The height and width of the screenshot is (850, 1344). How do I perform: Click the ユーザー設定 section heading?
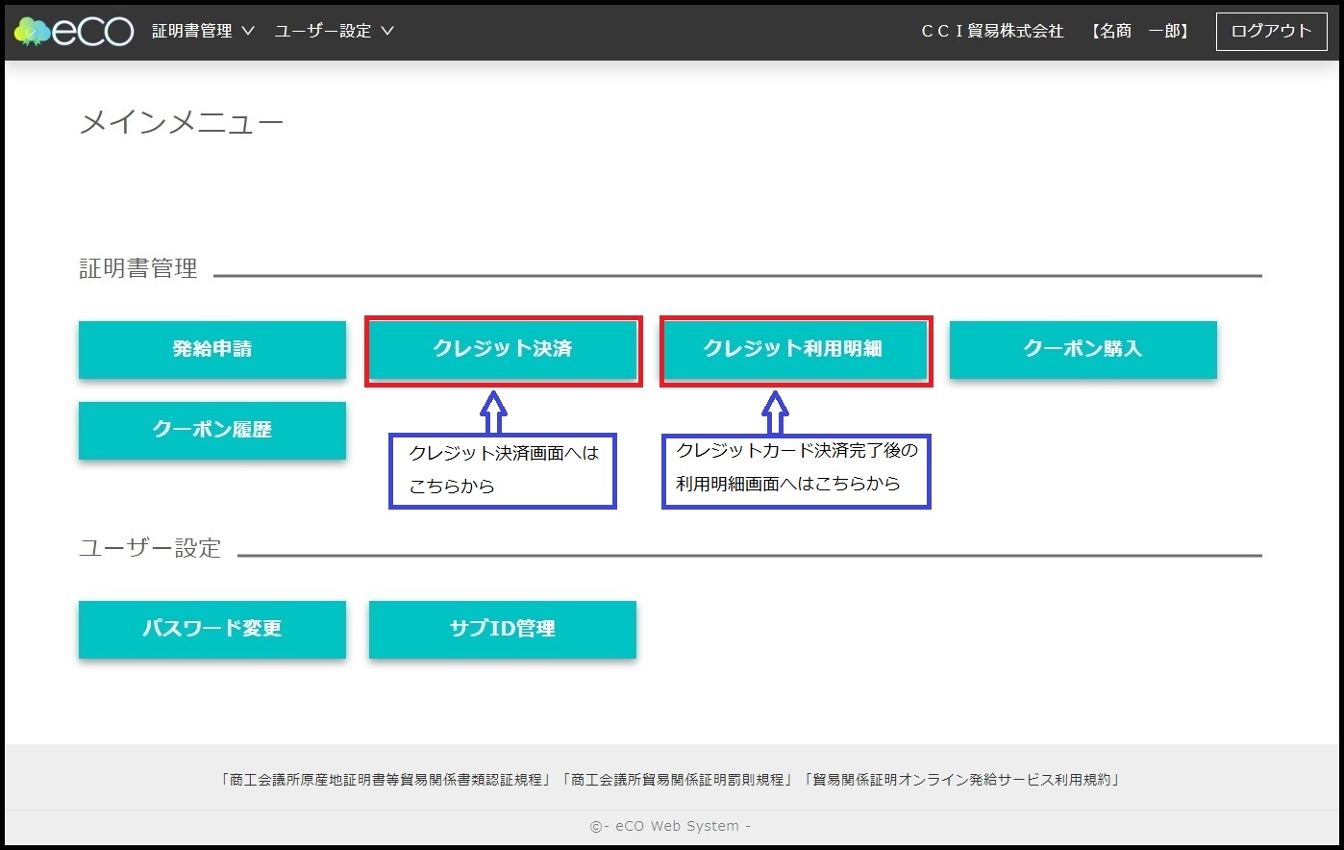[x=150, y=549]
